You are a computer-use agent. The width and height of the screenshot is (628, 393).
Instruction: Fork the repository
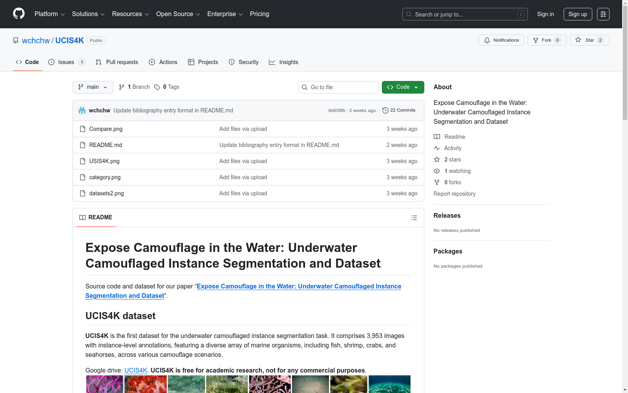click(x=547, y=40)
